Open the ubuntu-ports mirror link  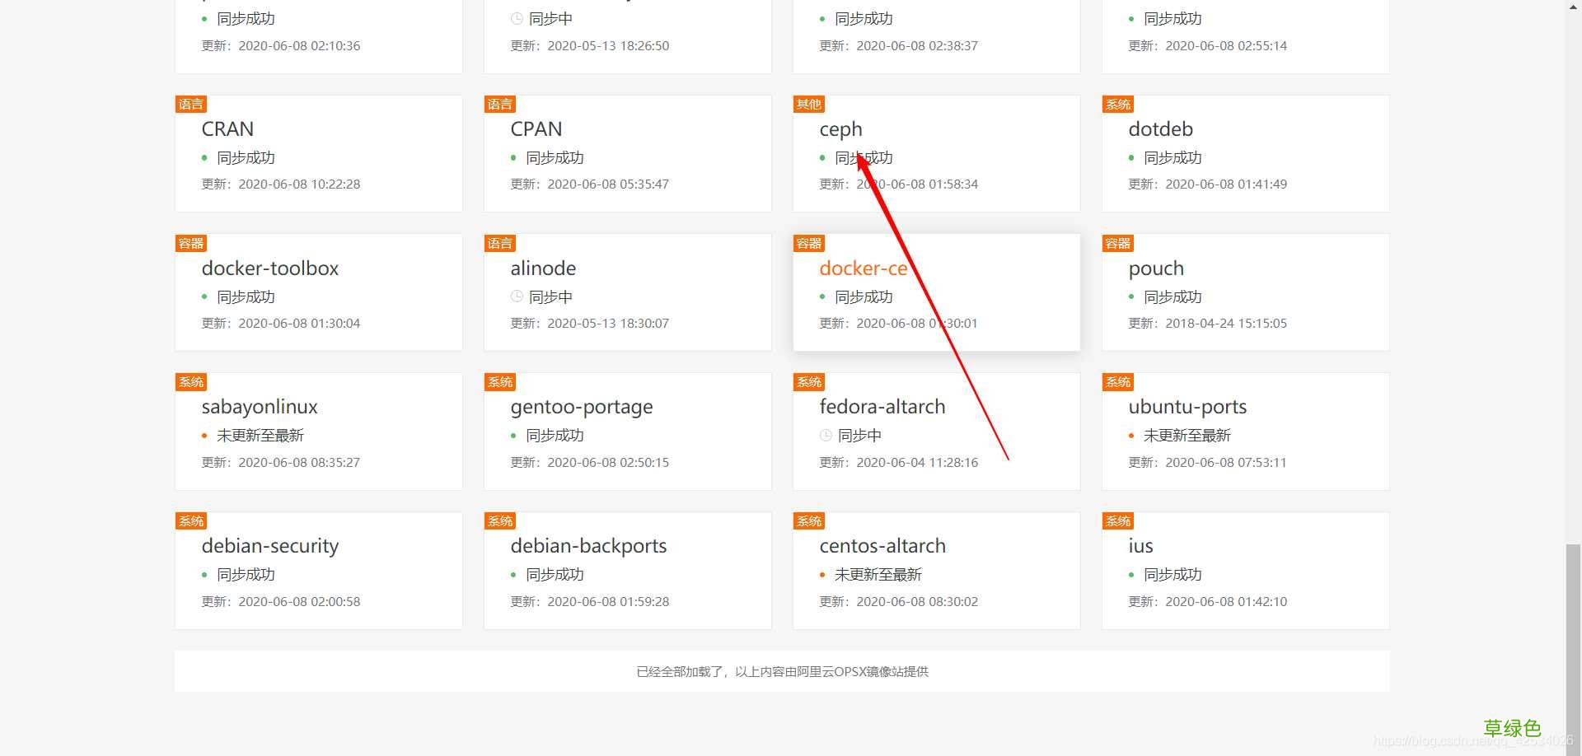pyautogui.click(x=1187, y=407)
